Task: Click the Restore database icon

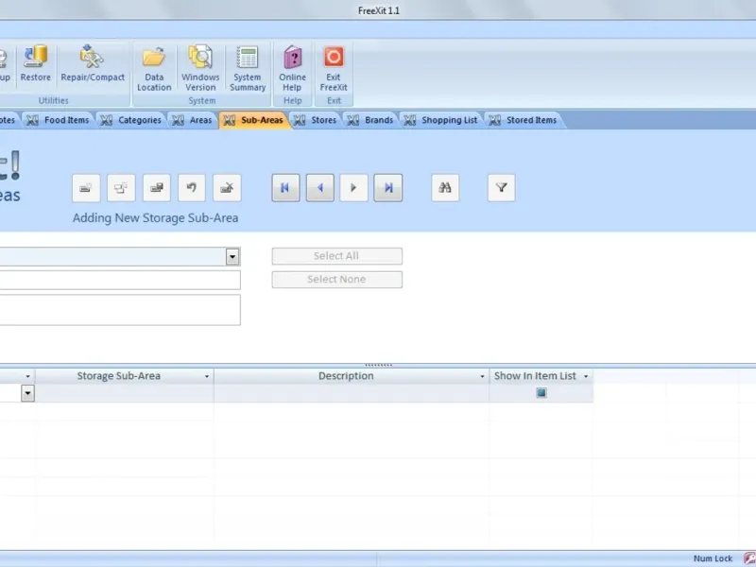Action: (x=36, y=57)
